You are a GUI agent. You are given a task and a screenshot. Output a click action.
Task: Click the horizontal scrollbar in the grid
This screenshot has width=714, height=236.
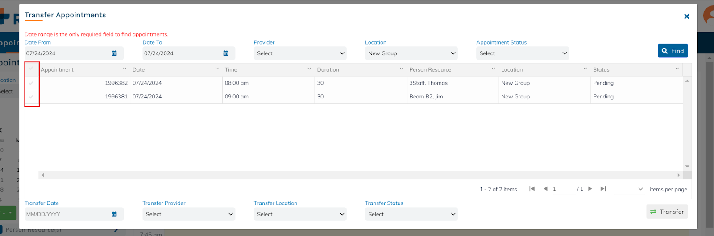(361, 175)
